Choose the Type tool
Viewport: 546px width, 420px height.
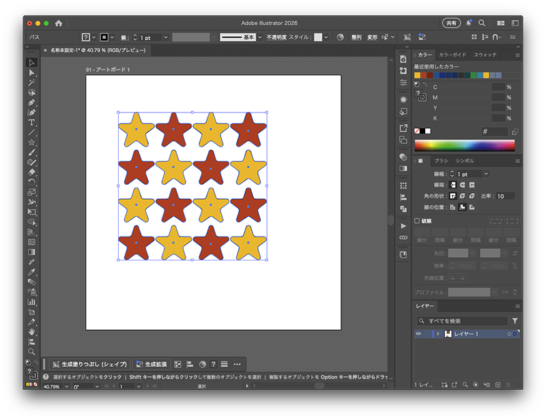pos(31,122)
